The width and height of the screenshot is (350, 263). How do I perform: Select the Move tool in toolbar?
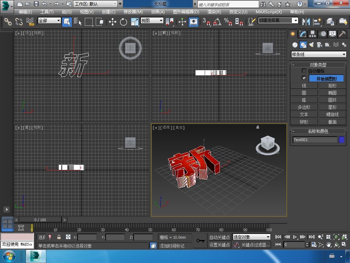pos(112,22)
